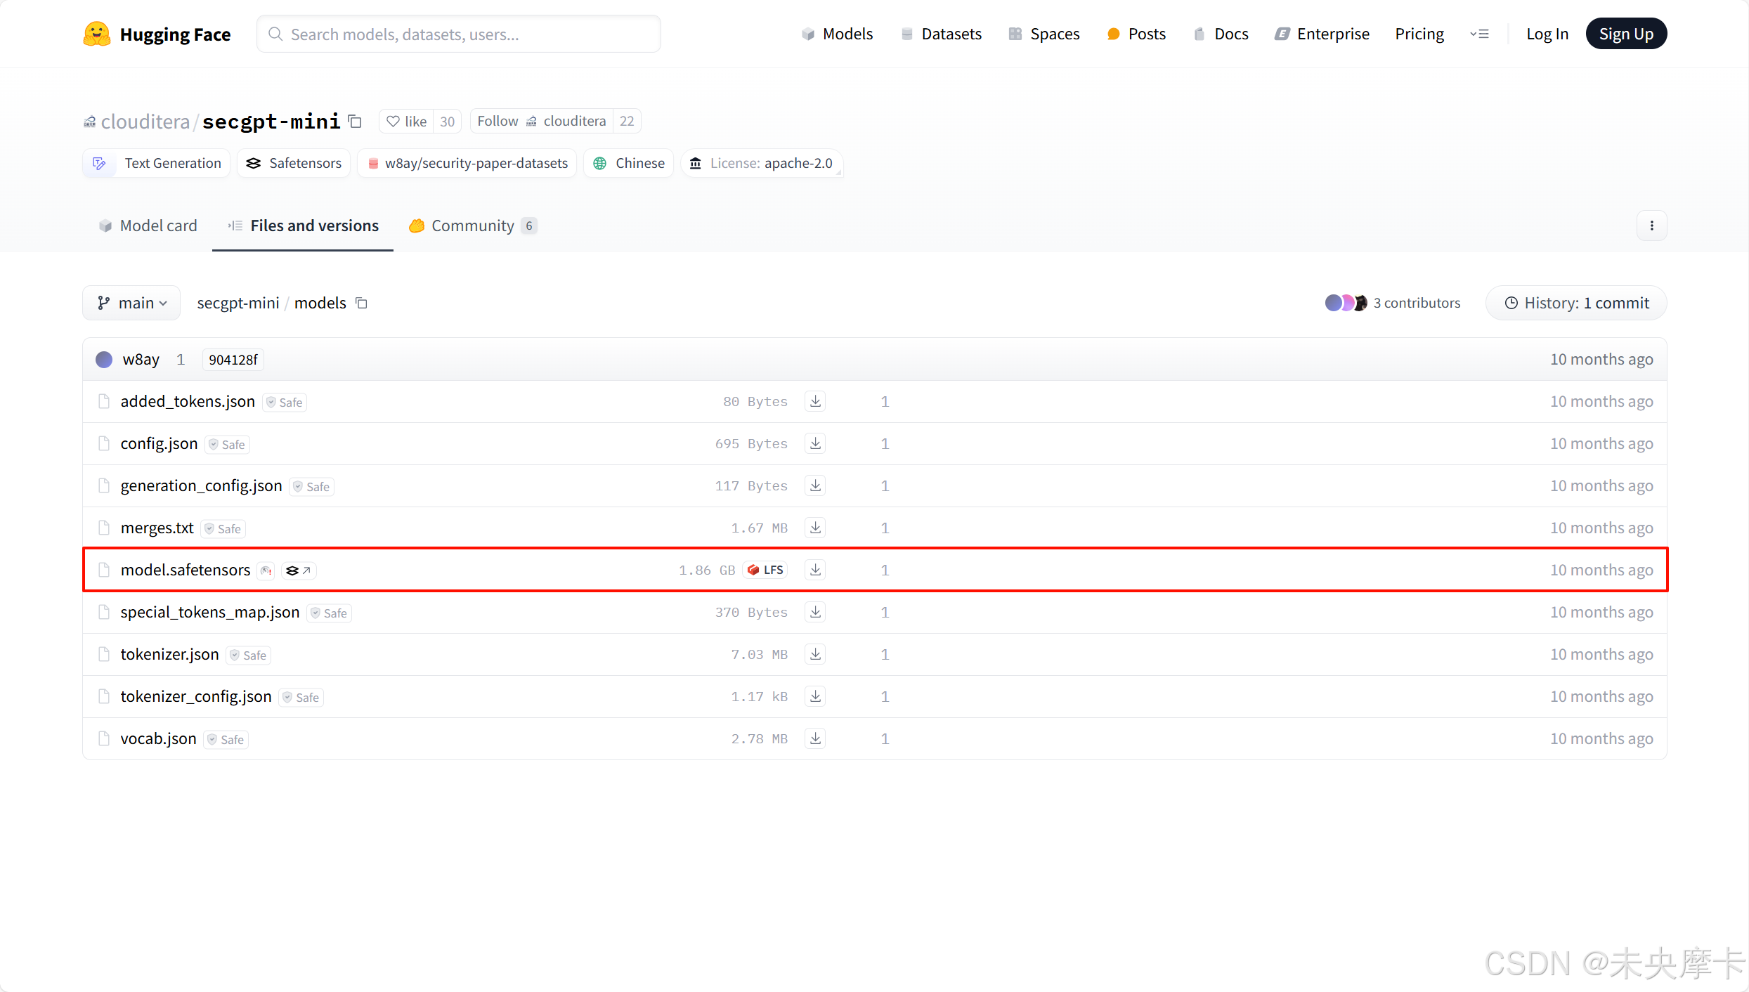Copy the model name secgpt-mini
Viewport: 1749px width, 992px height.
click(x=356, y=122)
